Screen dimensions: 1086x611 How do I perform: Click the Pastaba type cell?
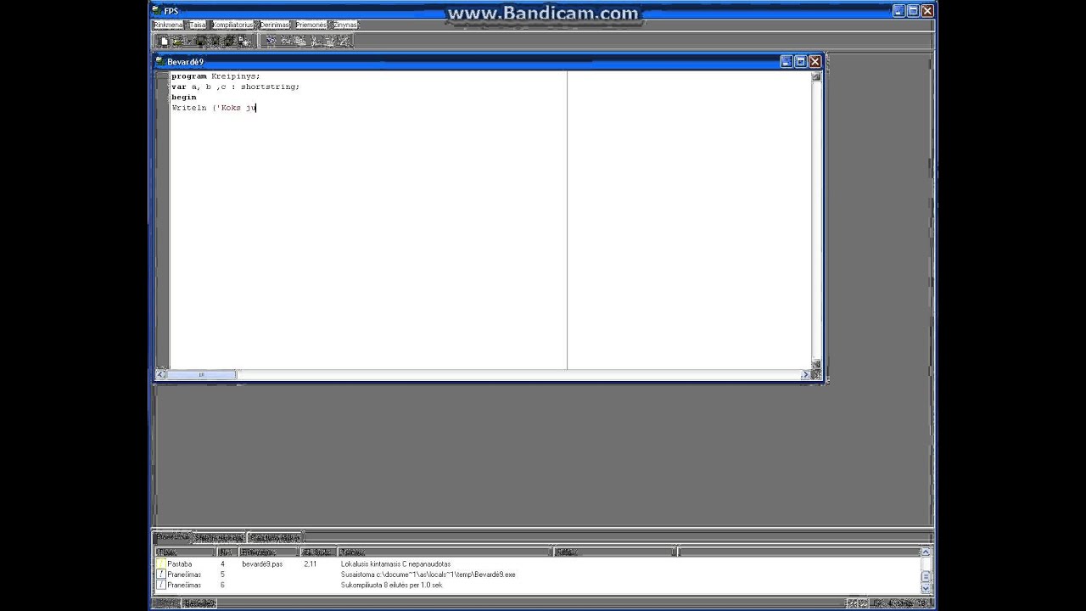[x=179, y=563]
